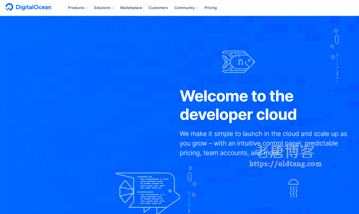Click the jellyfish illustration near the bottom right
The height and width of the screenshot is (214, 359).
point(293,188)
